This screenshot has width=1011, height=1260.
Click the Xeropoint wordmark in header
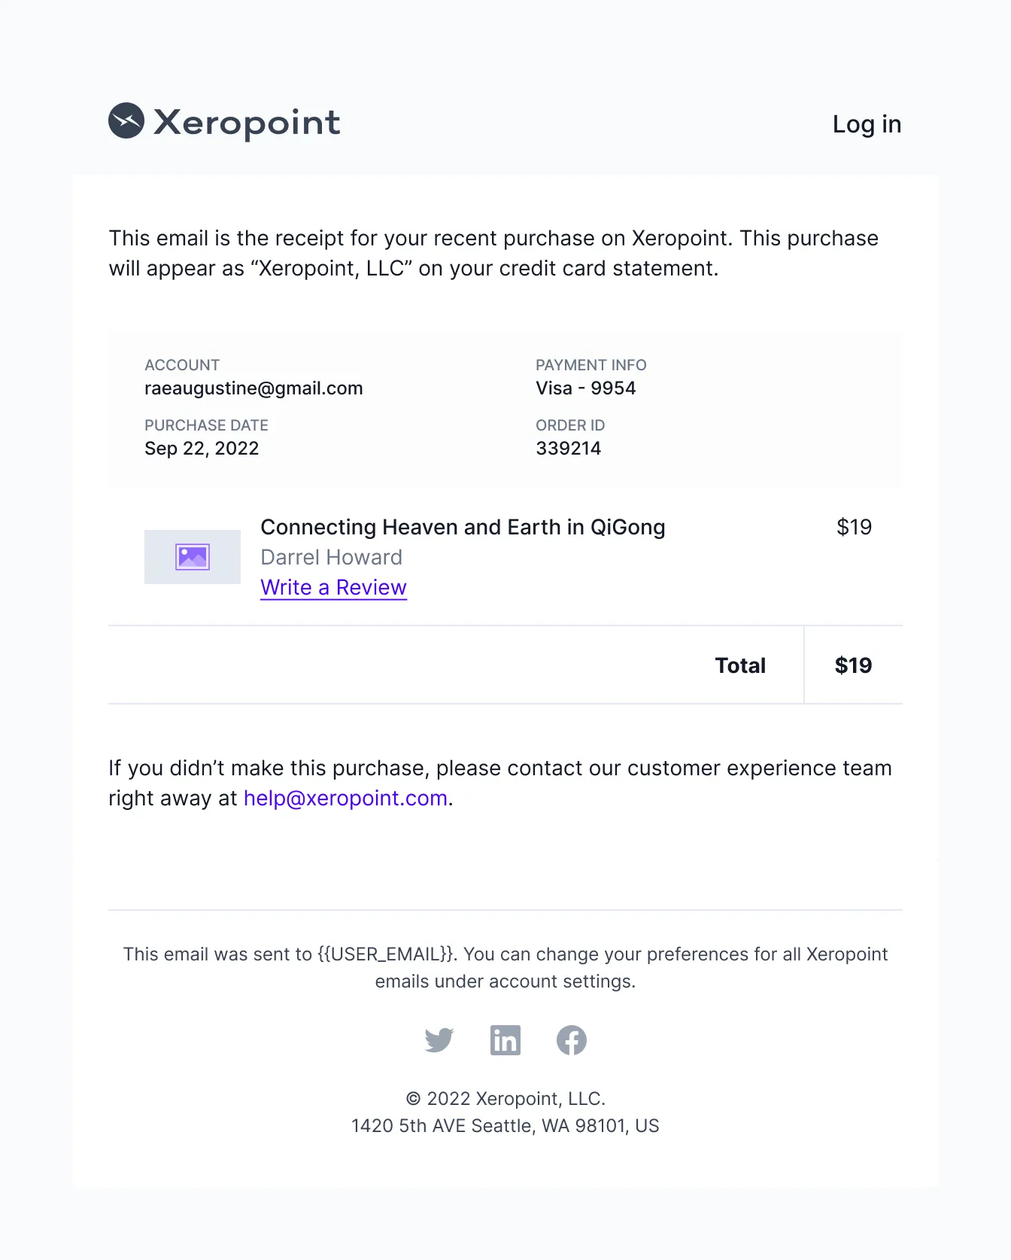pyautogui.click(x=247, y=122)
